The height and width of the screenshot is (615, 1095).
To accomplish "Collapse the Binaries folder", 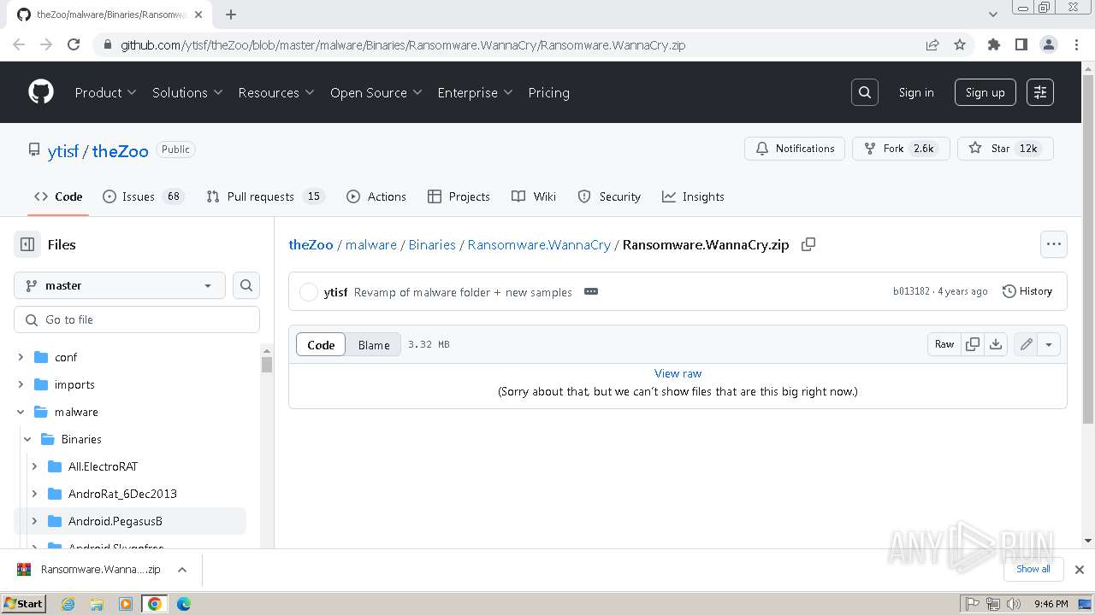I will [x=28, y=439].
